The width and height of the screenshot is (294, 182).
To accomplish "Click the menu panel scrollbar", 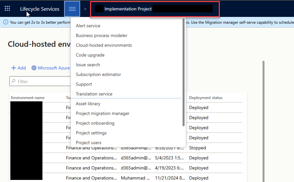I will [183, 73].
